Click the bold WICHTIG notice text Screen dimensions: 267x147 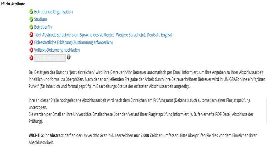[36, 135]
